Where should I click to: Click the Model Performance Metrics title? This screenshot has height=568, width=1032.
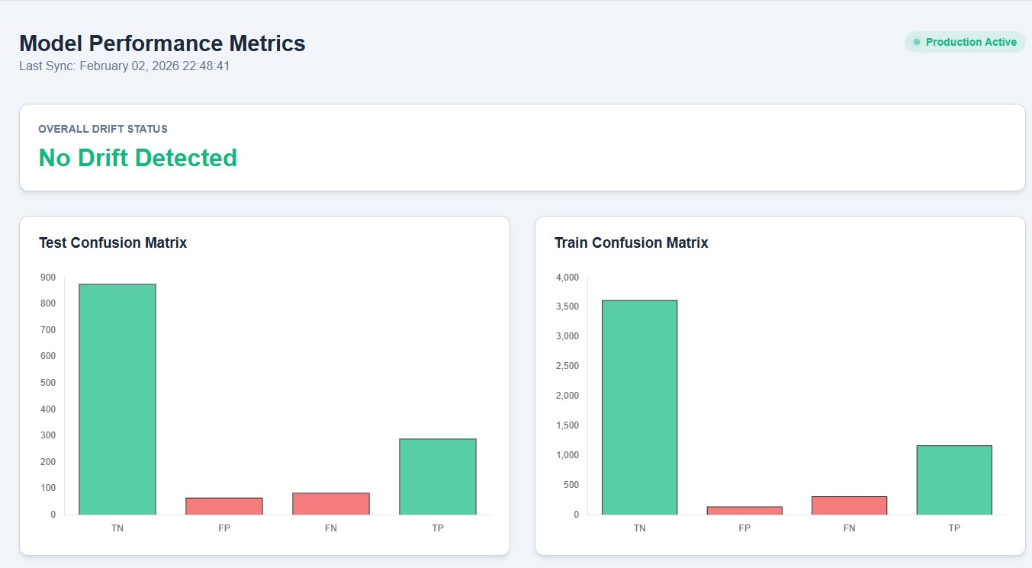[x=162, y=43]
